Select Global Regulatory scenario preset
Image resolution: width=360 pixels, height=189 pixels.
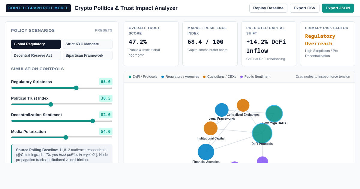(36, 44)
